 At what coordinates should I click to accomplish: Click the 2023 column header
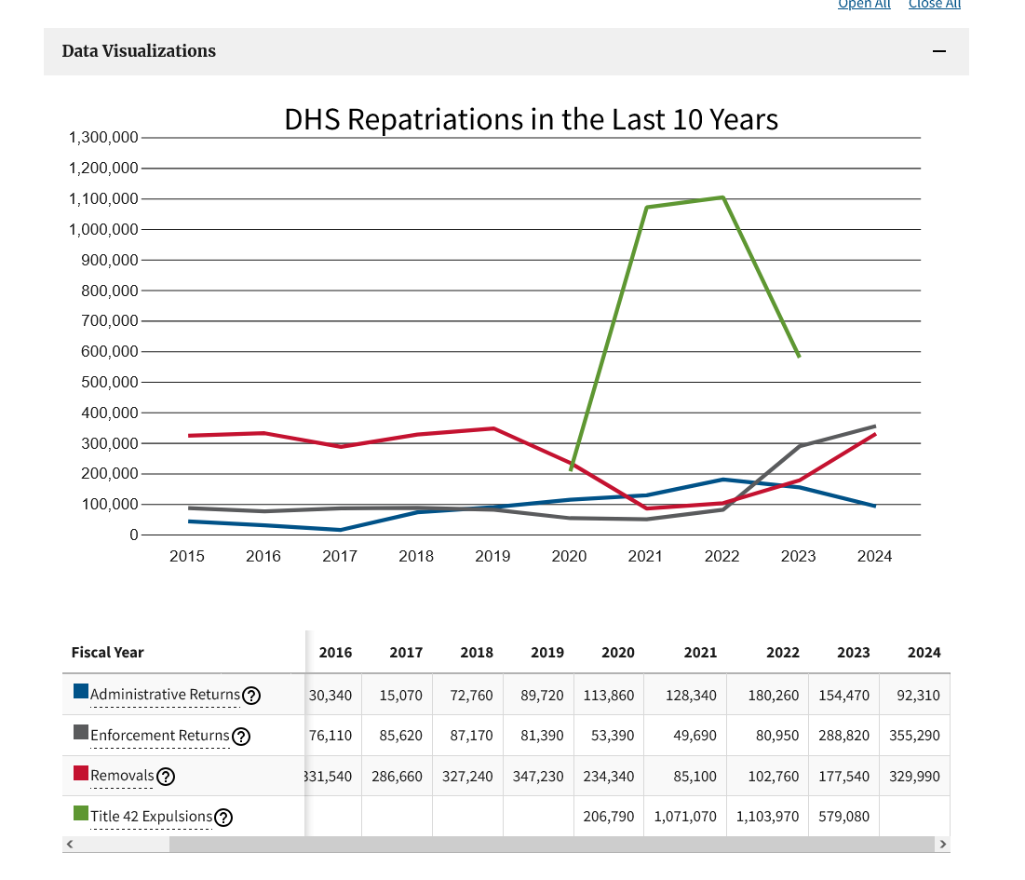(853, 653)
